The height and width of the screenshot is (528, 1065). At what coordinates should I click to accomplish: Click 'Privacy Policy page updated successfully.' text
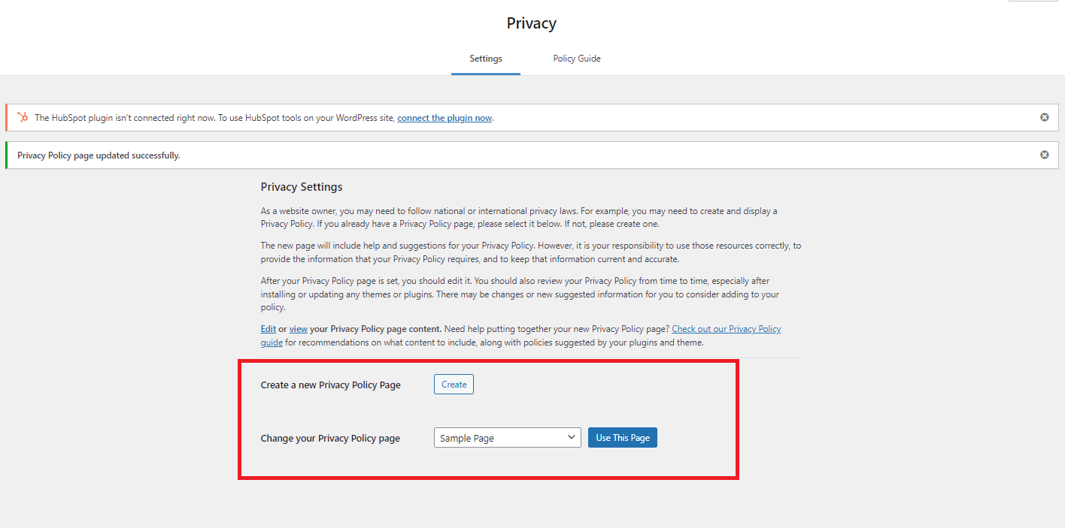click(x=99, y=155)
